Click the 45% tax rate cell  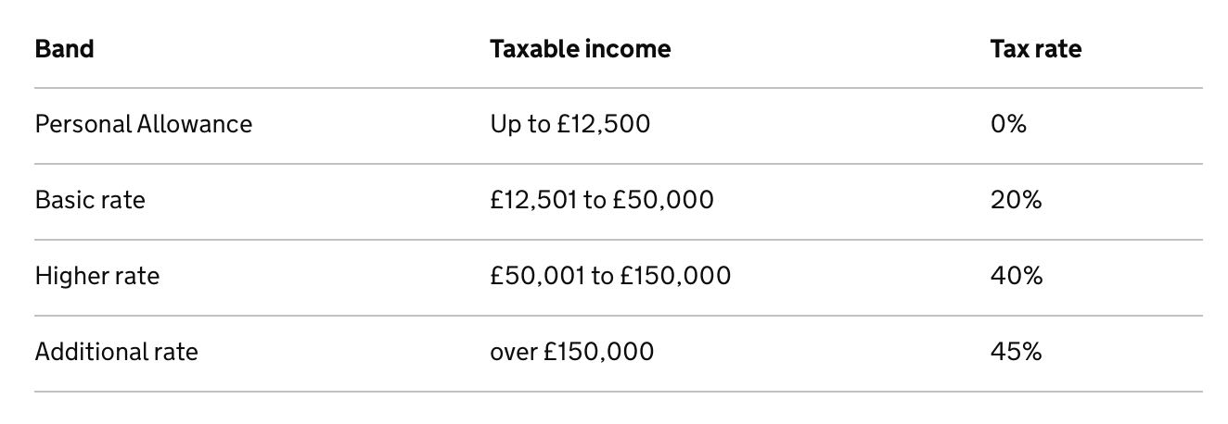click(x=1017, y=352)
